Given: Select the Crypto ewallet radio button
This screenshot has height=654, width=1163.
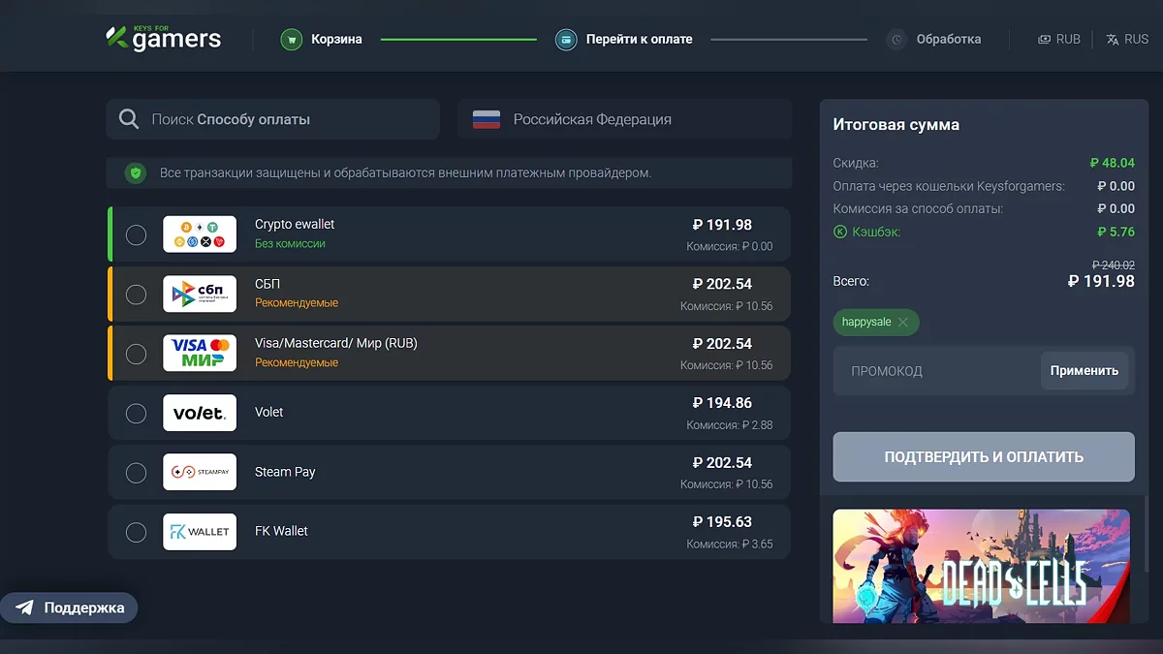Looking at the screenshot, I should click(x=137, y=234).
